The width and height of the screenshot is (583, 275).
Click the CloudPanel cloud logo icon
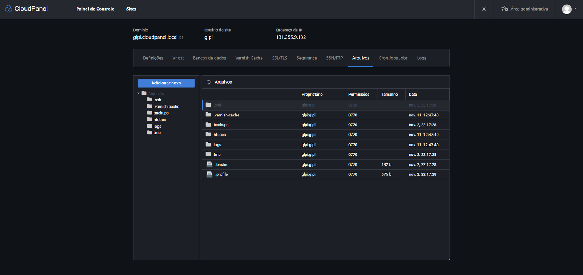(8, 8)
